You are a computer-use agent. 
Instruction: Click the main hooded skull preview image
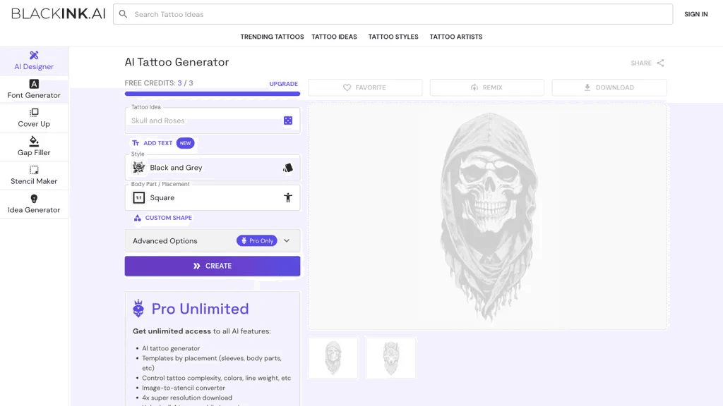pyautogui.click(x=488, y=217)
